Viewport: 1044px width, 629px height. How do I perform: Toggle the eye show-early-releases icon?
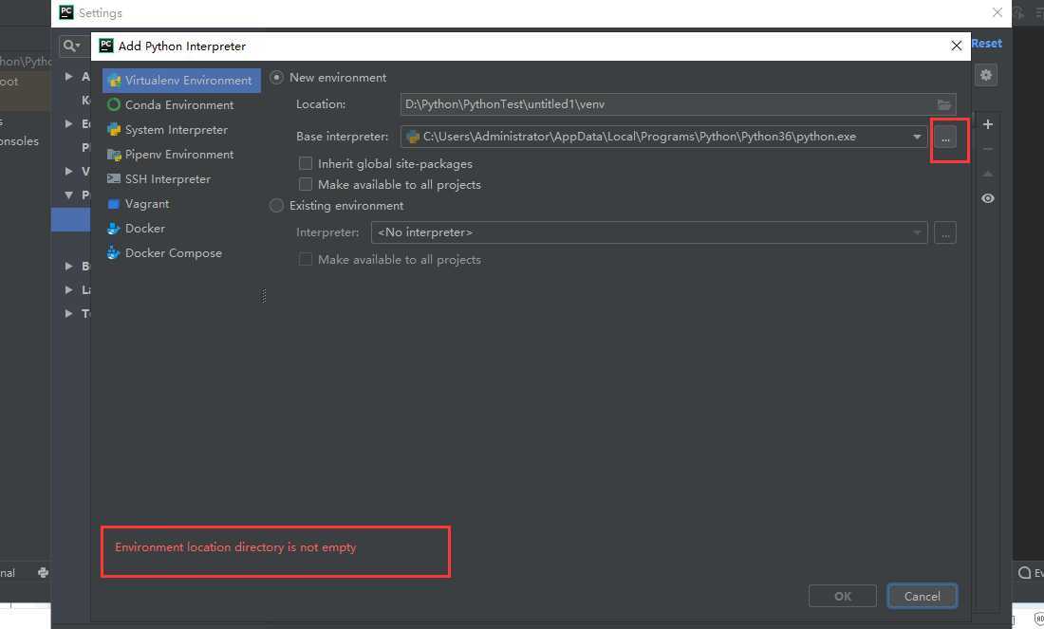(988, 198)
